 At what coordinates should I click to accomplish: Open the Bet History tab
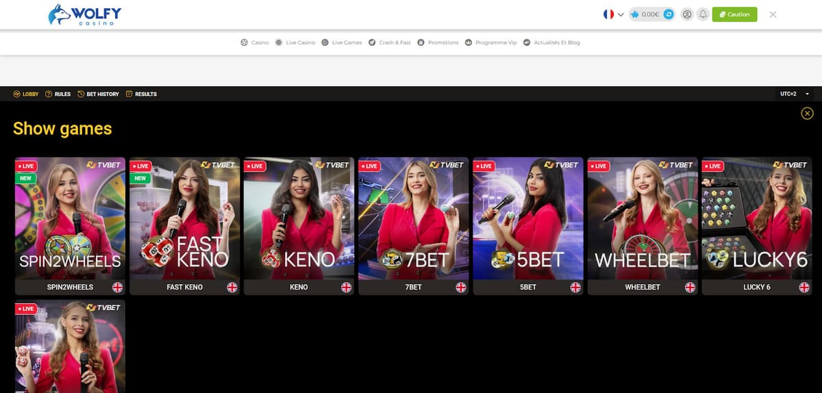[98, 94]
